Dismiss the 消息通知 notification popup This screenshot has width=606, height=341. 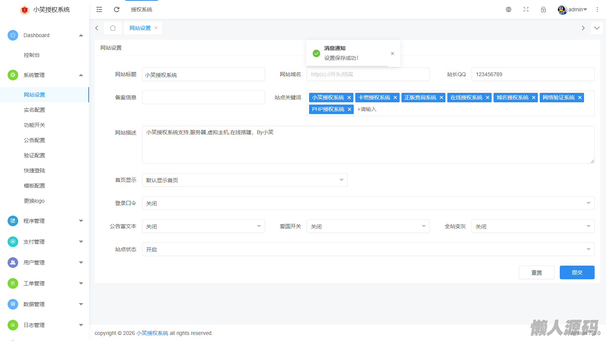pos(392,53)
